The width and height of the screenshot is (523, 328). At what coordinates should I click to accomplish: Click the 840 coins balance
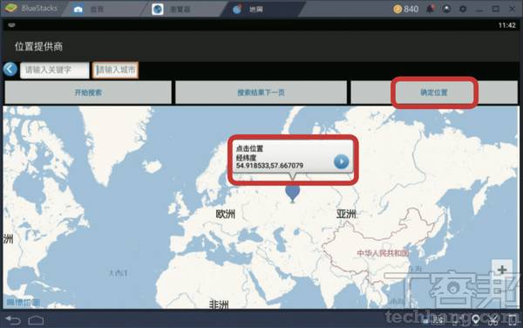coord(406,9)
